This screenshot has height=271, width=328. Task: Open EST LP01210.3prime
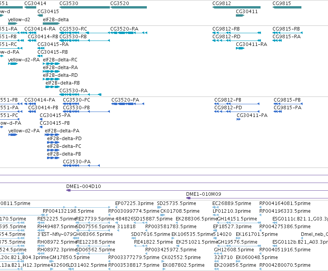(x=232, y=211)
